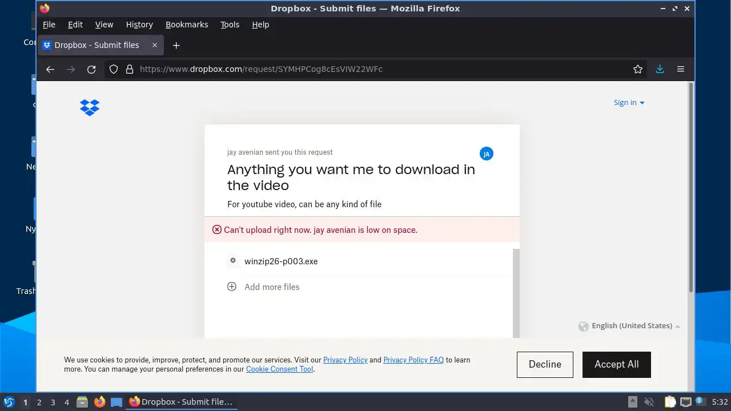The height and width of the screenshot is (411, 731).
Task: Open the History menu
Action: (139, 25)
